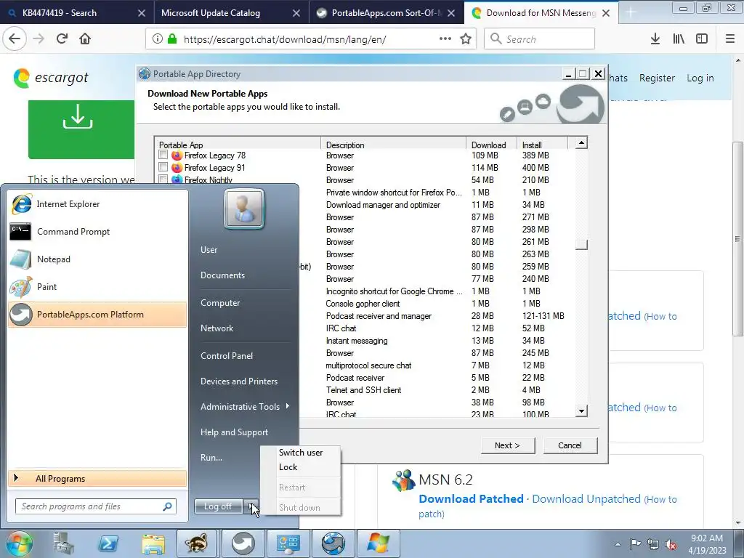
Task: Switch to KB4474419 - Search tab
Action: click(77, 13)
